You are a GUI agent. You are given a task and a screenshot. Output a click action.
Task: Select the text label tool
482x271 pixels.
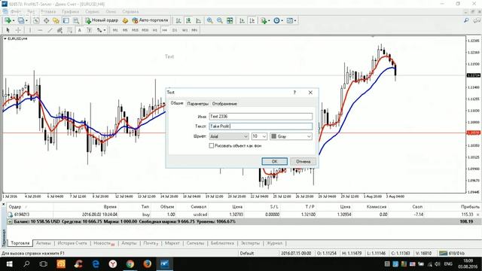click(89, 30)
